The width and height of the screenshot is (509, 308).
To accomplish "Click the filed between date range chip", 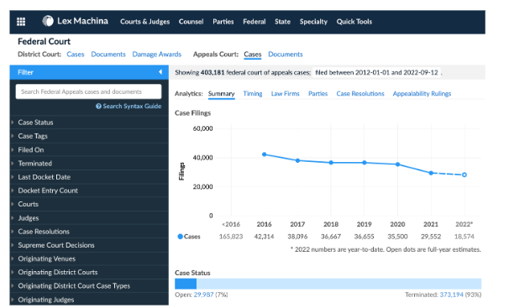I will pos(376,72).
